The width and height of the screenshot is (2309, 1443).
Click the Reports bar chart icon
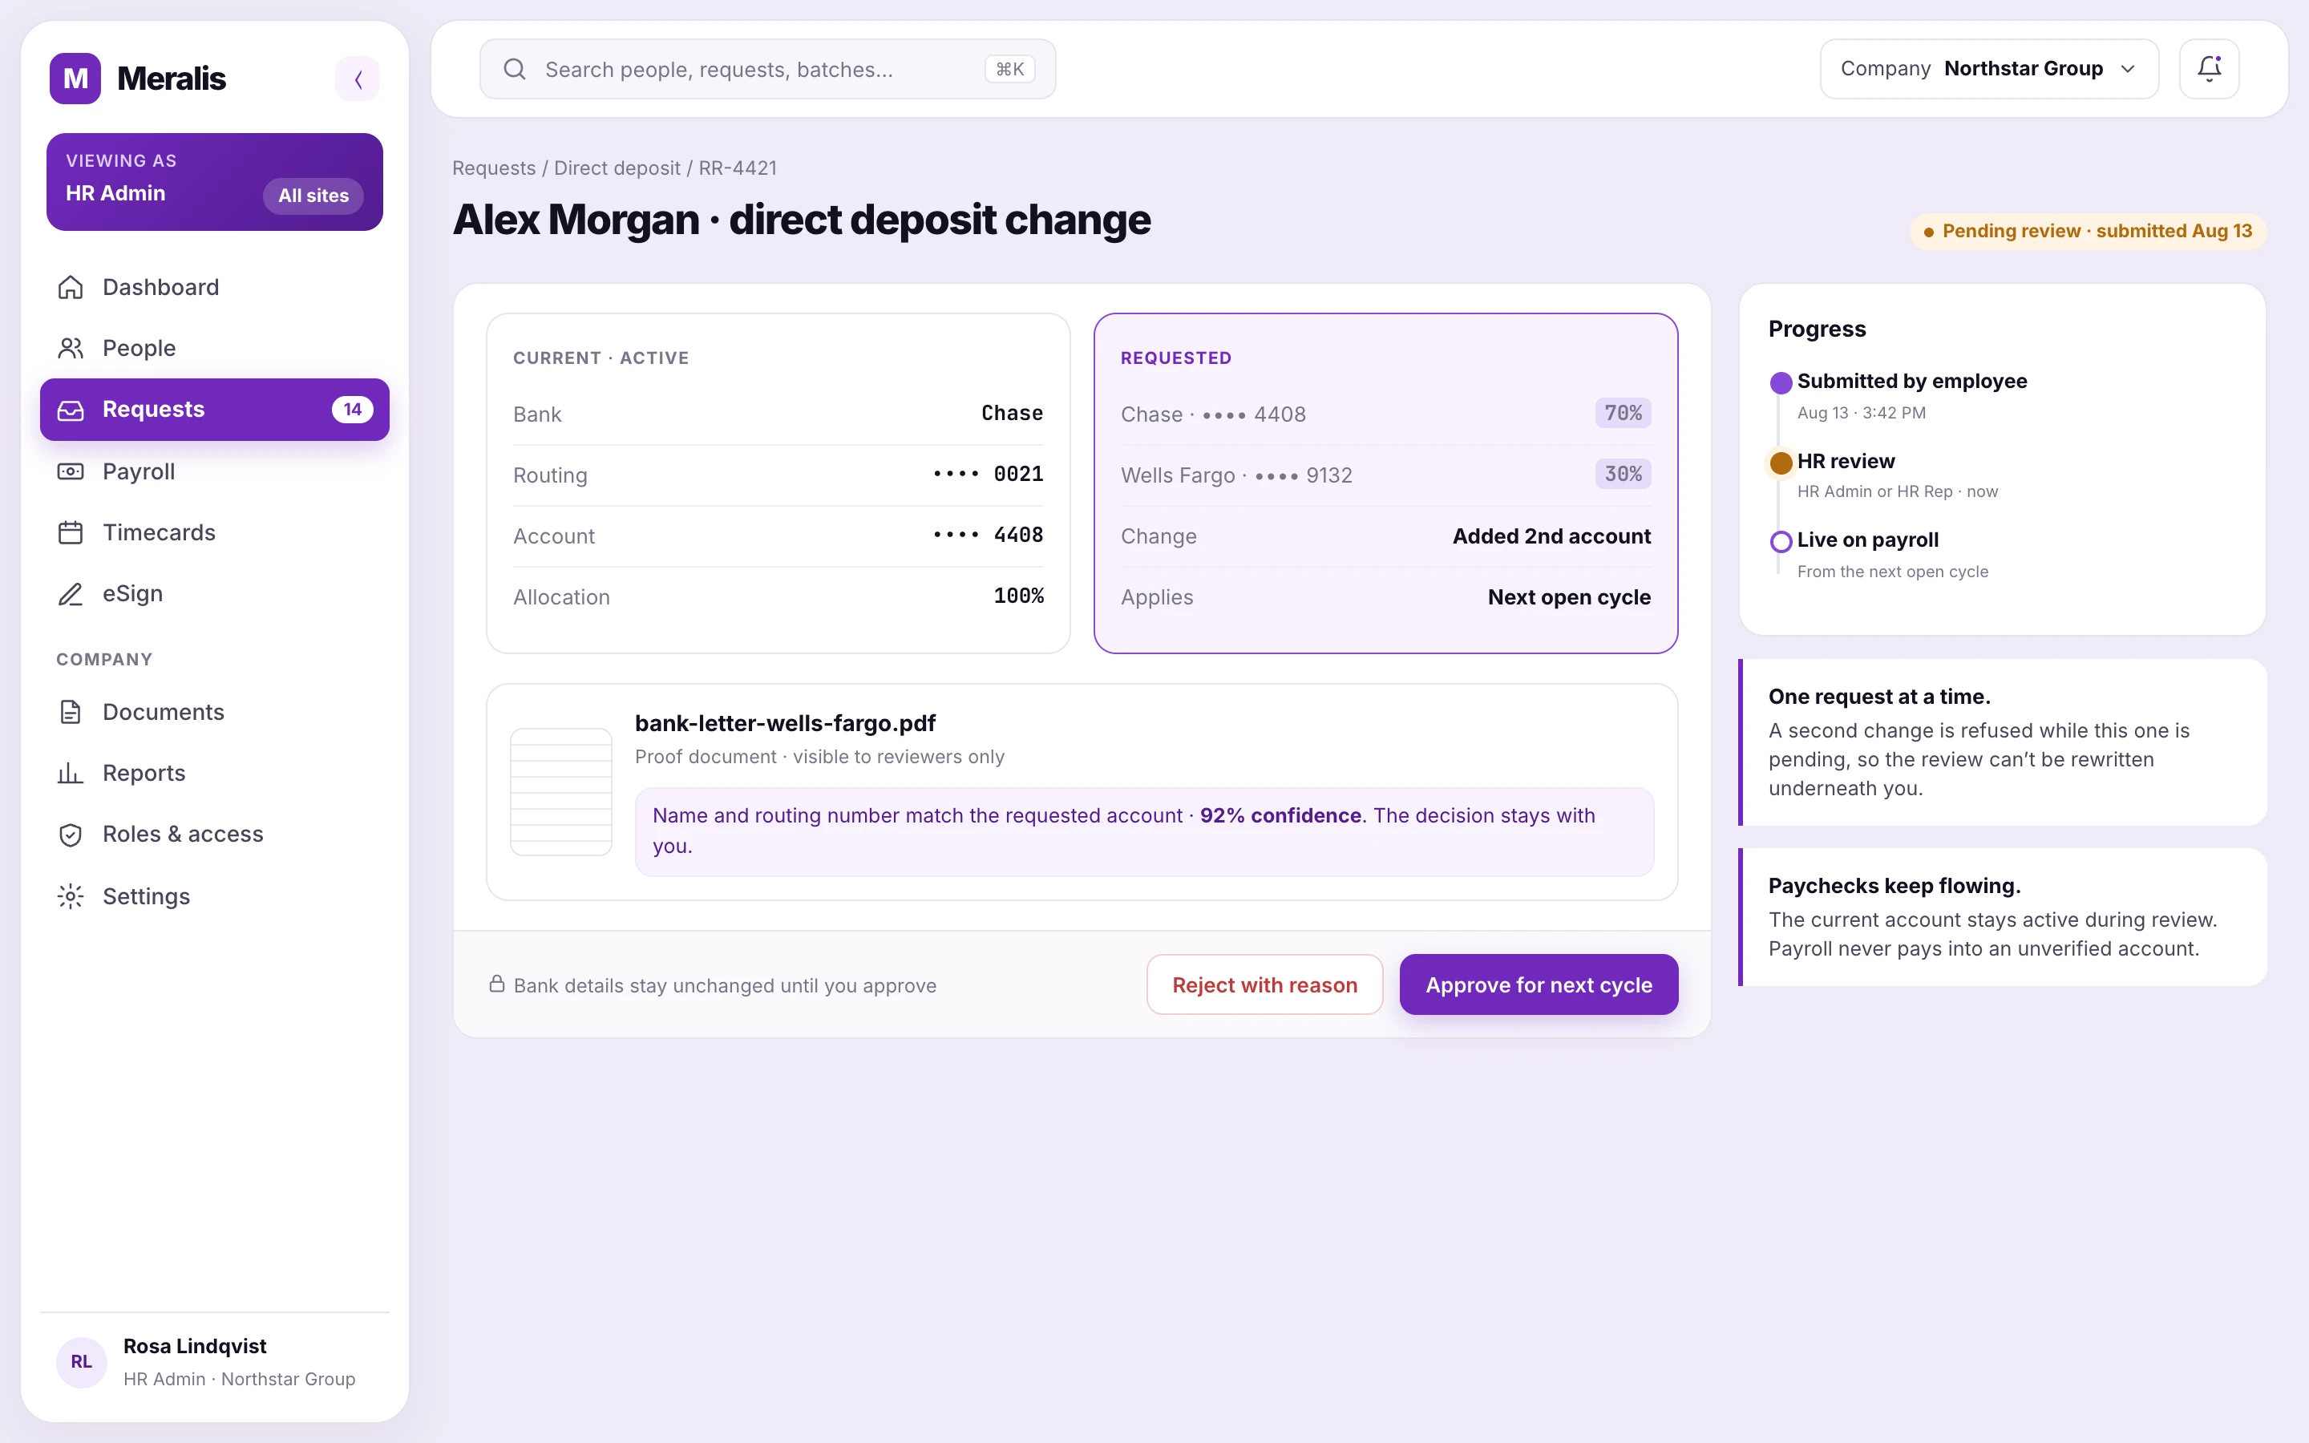pos(71,773)
